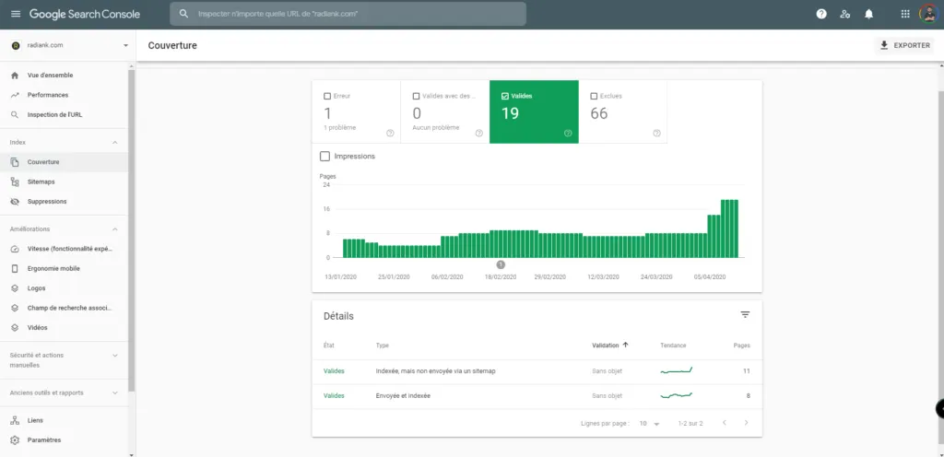Image resolution: width=944 pixels, height=457 pixels.
Task: Click the download icon beside EXPORTER
Action: 884,45
